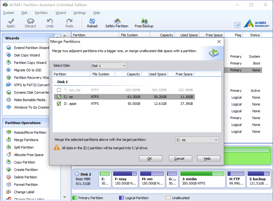Choose the Delete Partition operation

[25, 177]
